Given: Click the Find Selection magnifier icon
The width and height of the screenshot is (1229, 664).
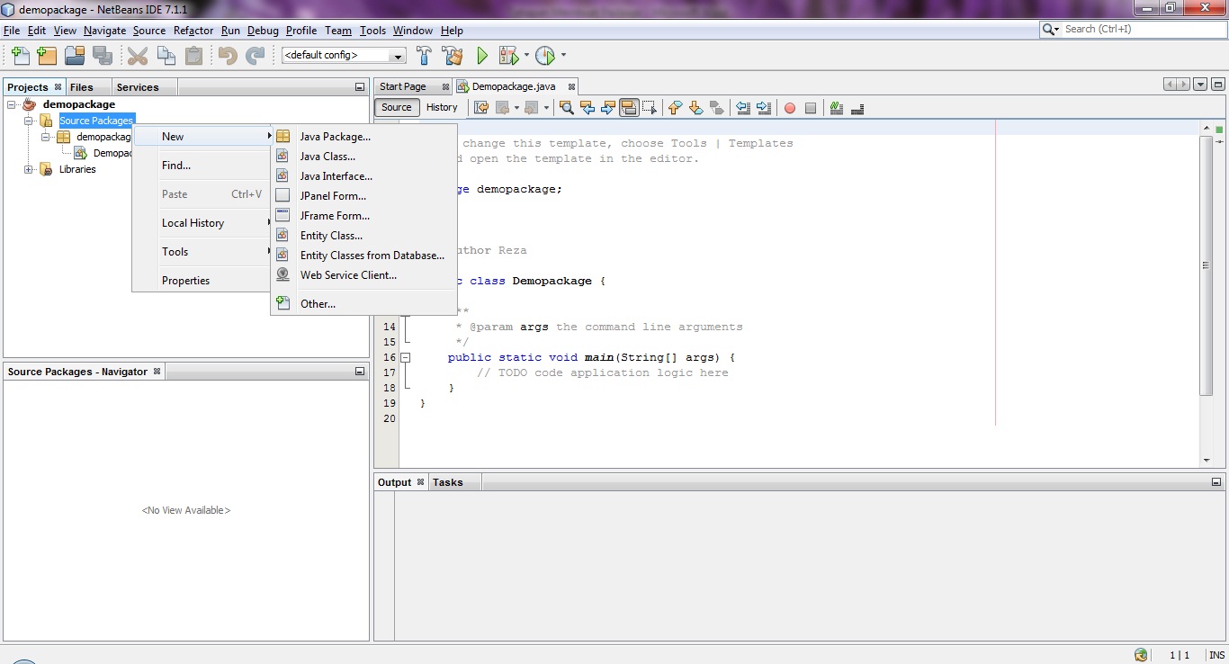Looking at the screenshot, I should [x=566, y=107].
